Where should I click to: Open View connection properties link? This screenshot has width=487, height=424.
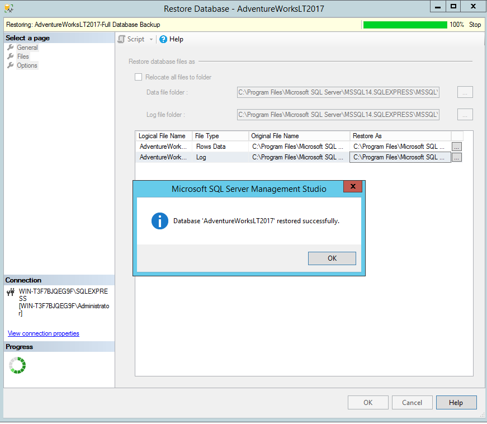tap(44, 333)
